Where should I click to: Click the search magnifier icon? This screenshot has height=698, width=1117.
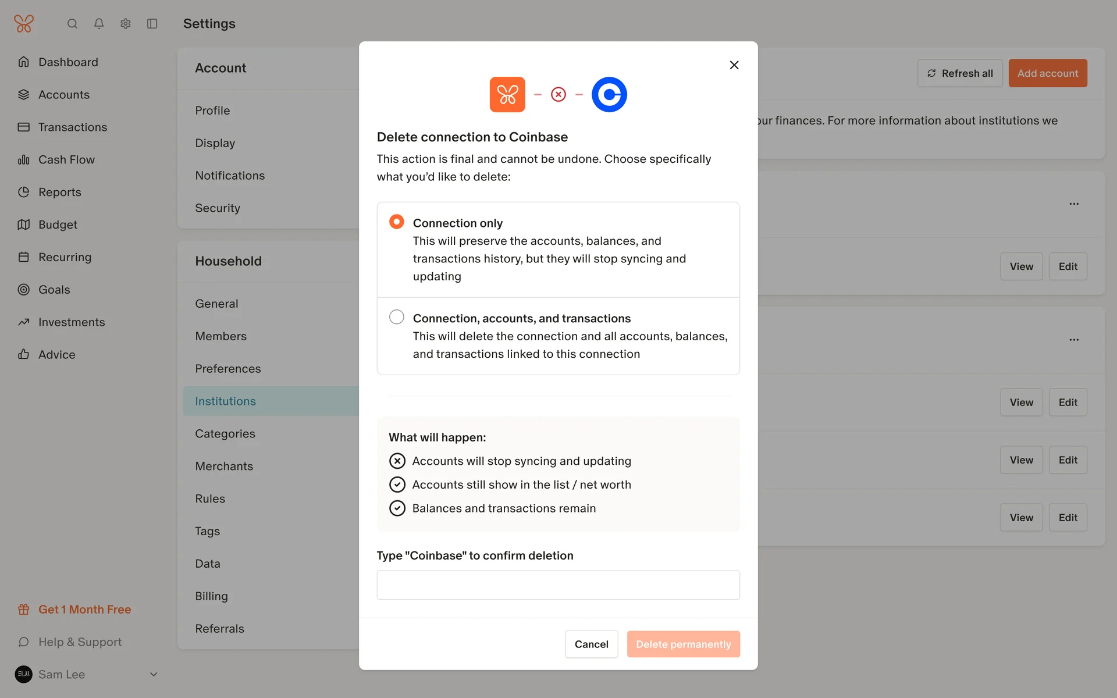72,24
